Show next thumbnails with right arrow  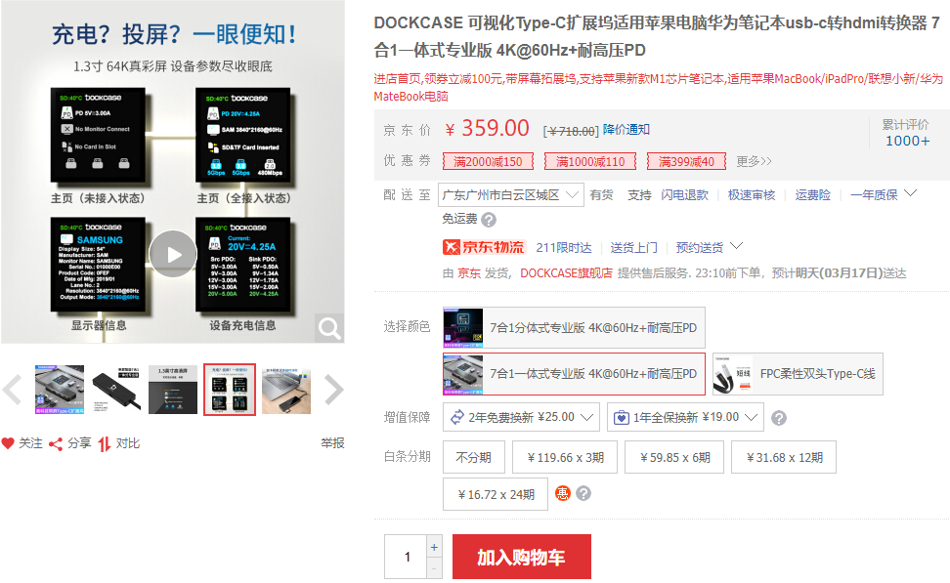click(333, 390)
